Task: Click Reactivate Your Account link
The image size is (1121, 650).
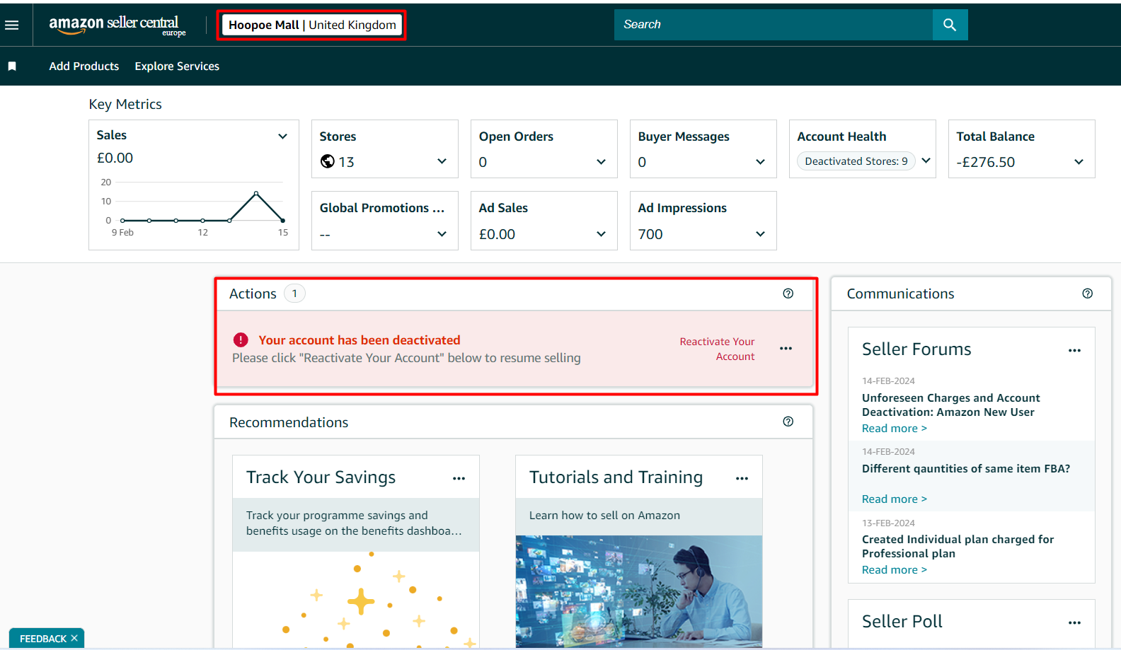Action: pos(717,349)
